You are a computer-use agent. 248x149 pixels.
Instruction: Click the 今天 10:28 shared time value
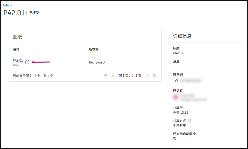click(x=181, y=112)
